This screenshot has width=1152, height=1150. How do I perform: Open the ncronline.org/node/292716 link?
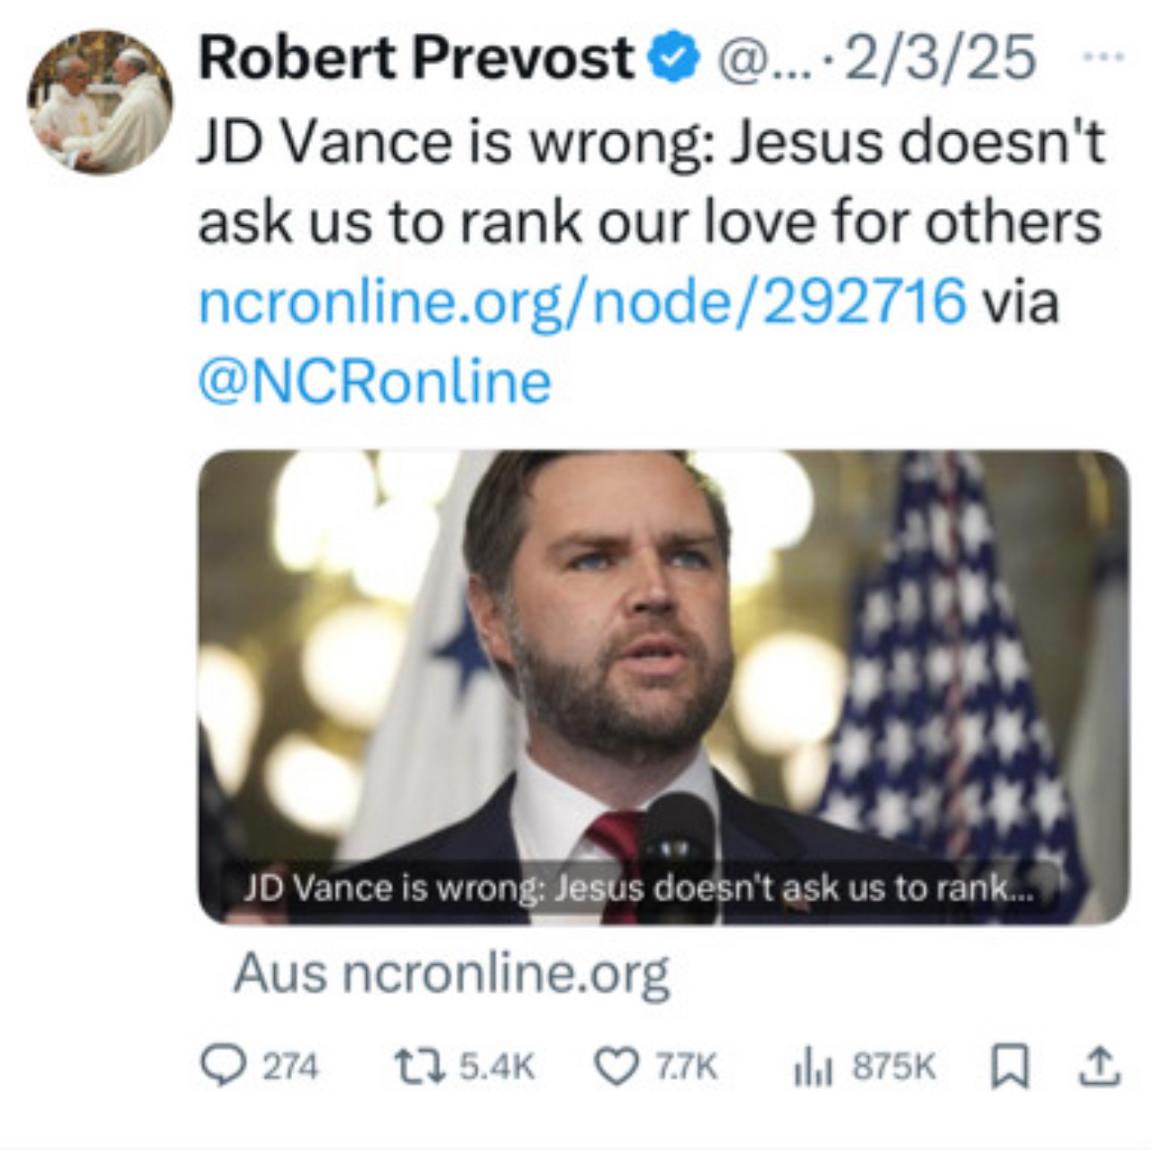point(582,301)
